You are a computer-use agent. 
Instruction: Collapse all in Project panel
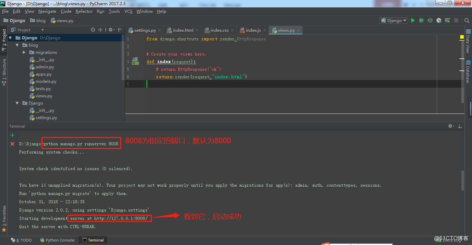(101, 30)
